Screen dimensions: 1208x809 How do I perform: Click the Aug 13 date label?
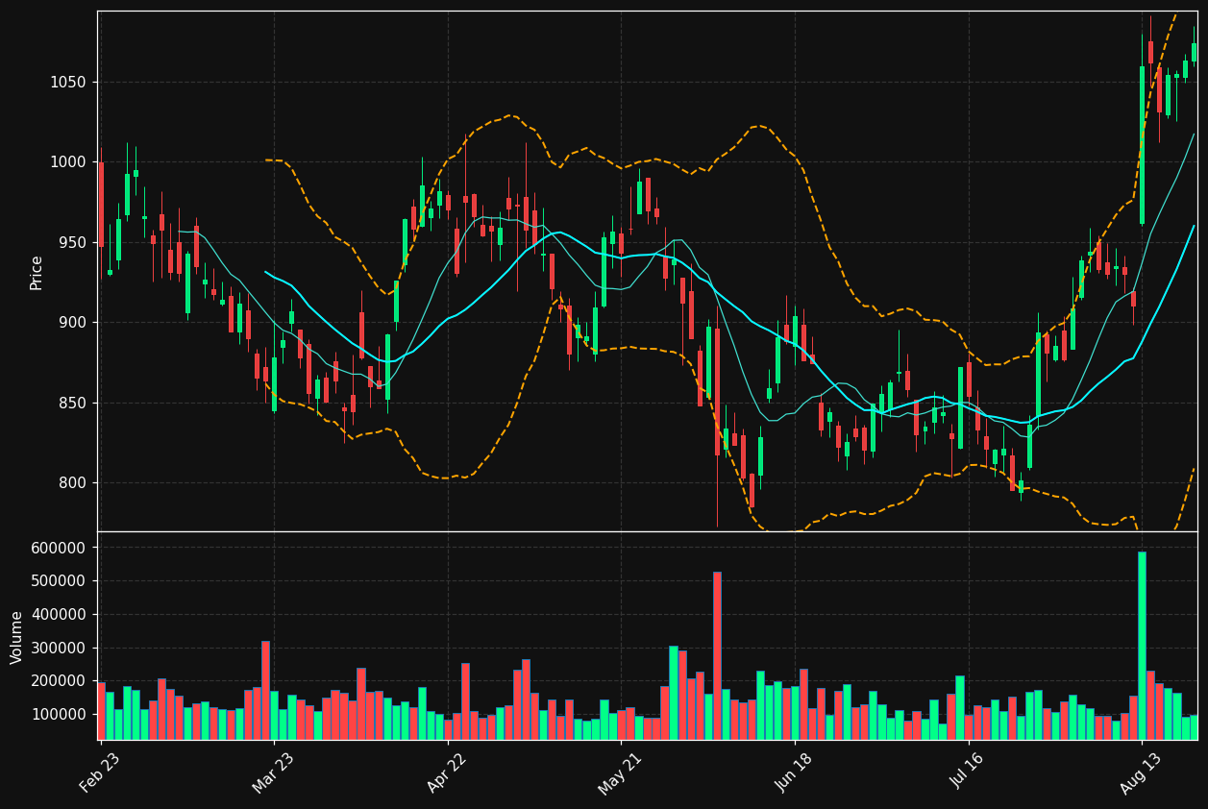click(x=1142, y=772)
